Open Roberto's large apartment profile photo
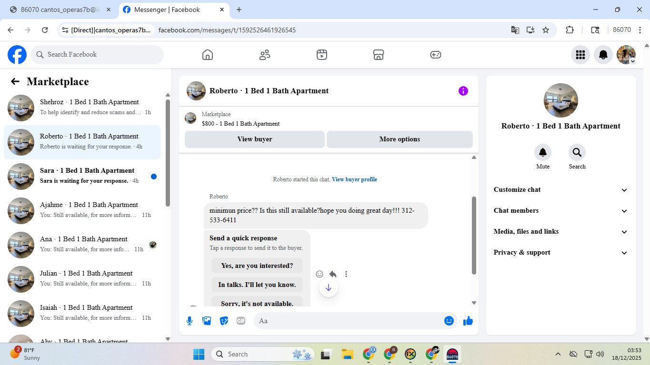The height and width of the screenshot is (365, 650). (561, 100)
